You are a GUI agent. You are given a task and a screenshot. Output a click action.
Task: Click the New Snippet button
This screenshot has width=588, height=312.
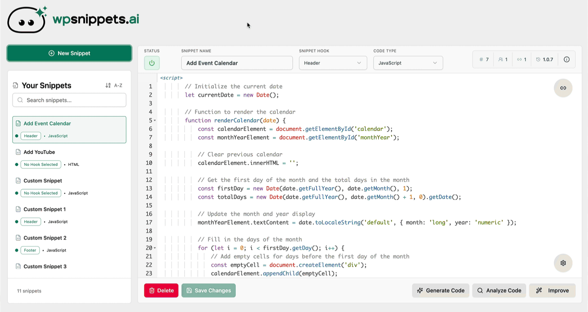[69, 53]
